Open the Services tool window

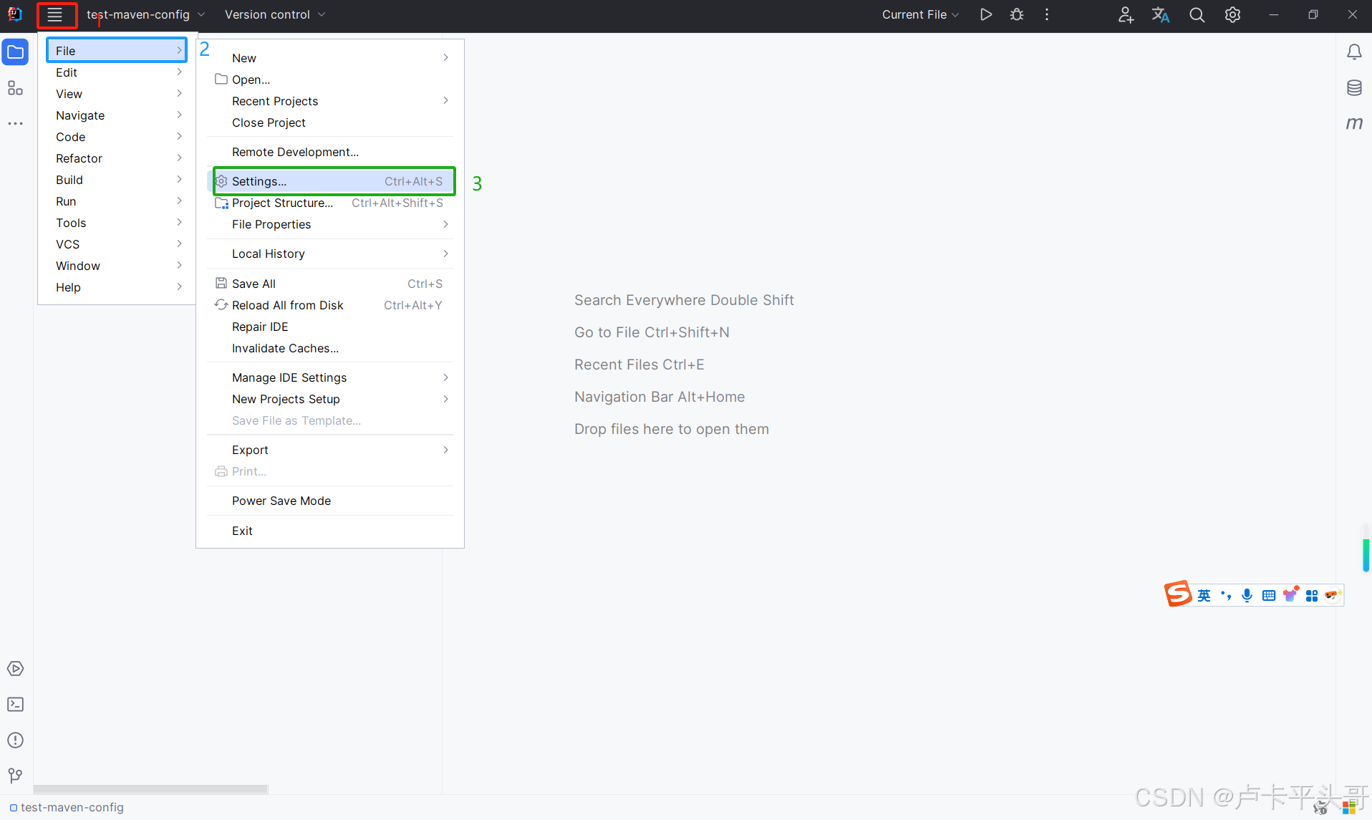[x=15, y=668]
